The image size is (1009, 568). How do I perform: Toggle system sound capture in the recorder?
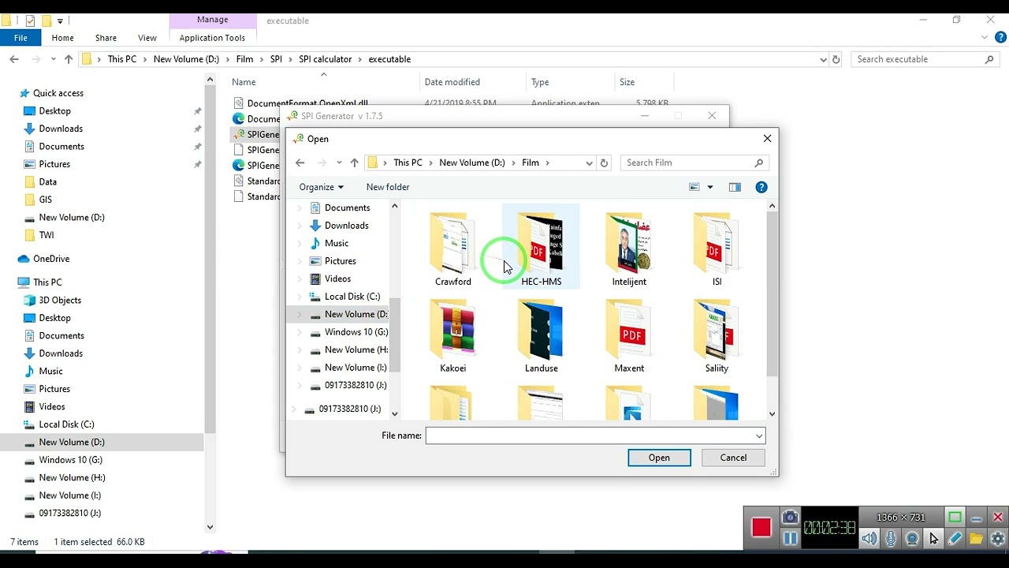point(869,539)
